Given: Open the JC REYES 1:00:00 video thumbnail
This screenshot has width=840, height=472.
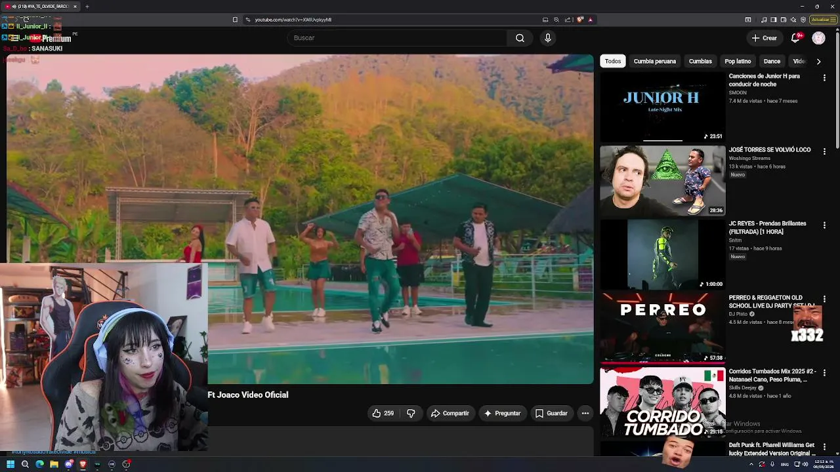Looking at the screenshot, I should [x=663, y=254].
